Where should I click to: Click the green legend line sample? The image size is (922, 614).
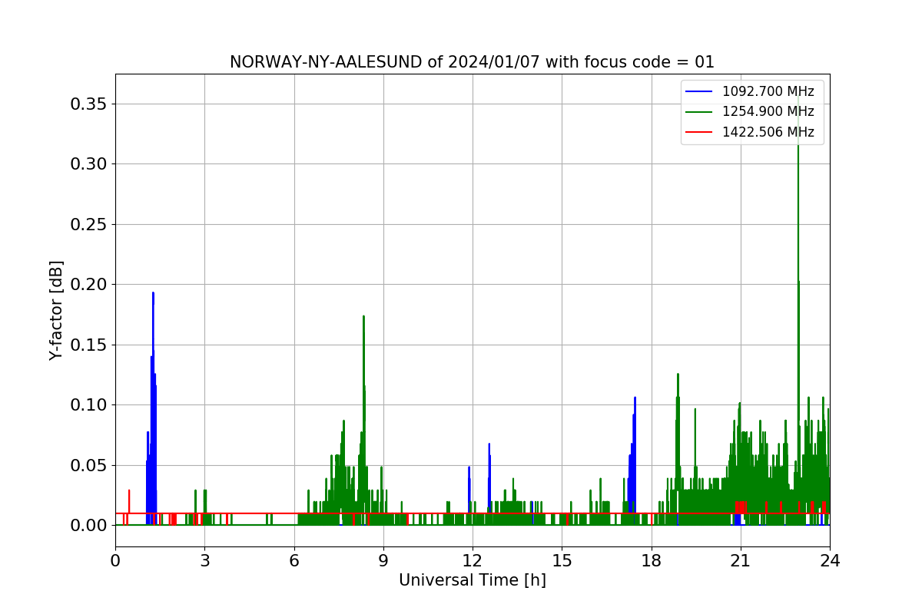(x=699, y=112)
